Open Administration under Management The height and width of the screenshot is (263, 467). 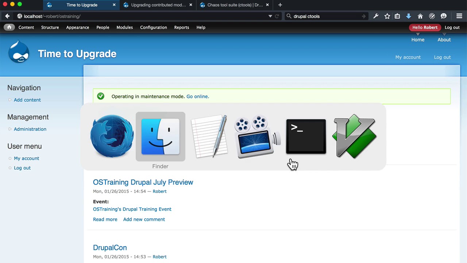(x=30, y=129)
